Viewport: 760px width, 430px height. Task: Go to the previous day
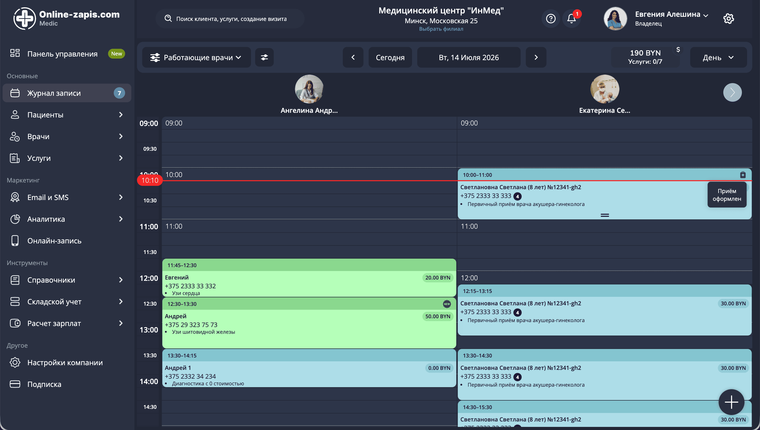coord(353,57)
